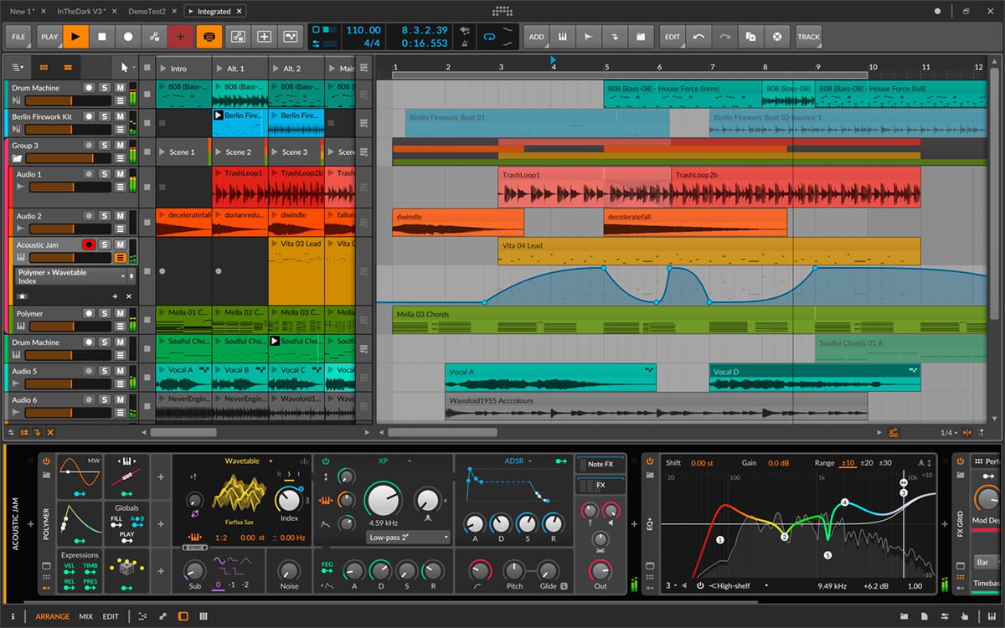
Task: Toggle the XP filter power icon
Action: tap(325, 461)
